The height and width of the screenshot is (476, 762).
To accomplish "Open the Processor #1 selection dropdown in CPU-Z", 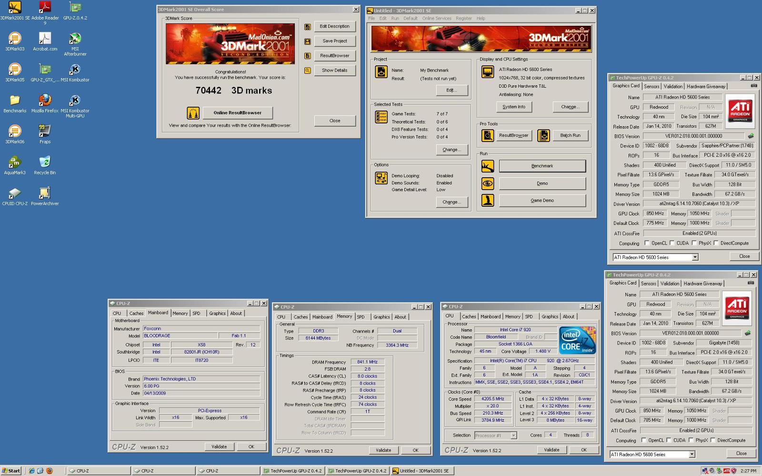I will tap(513, 435).
